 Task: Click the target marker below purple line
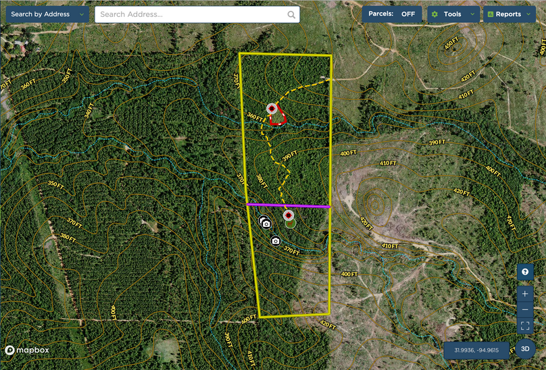(x=289, y=215)
